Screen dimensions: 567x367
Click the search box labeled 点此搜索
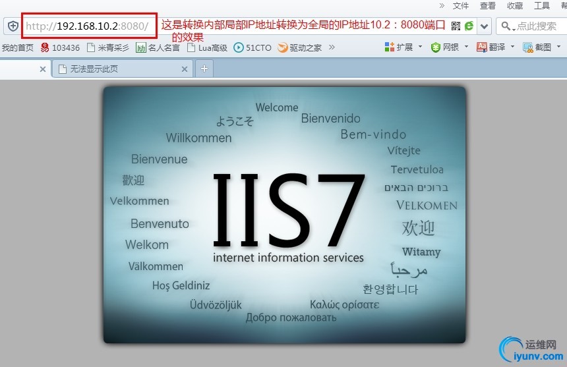tap(537, 26)
